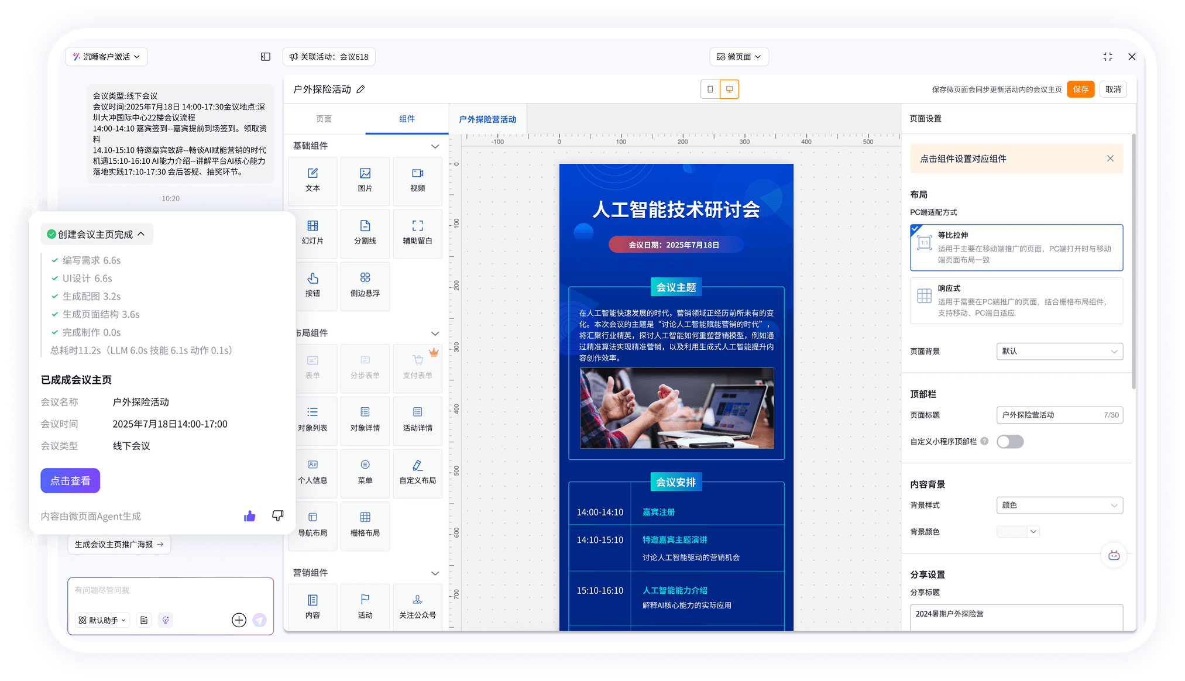The height and width of the screenshot is (681, 1185).
Task: Select the 等比拉伸 PC adaptation option
Action: pos(1016,247)
